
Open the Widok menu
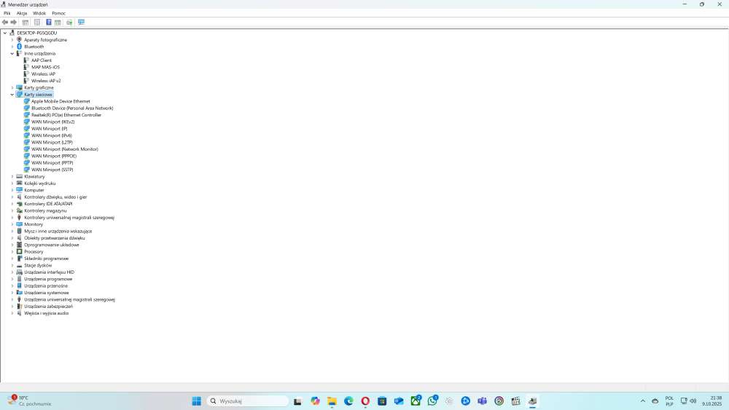39,13
